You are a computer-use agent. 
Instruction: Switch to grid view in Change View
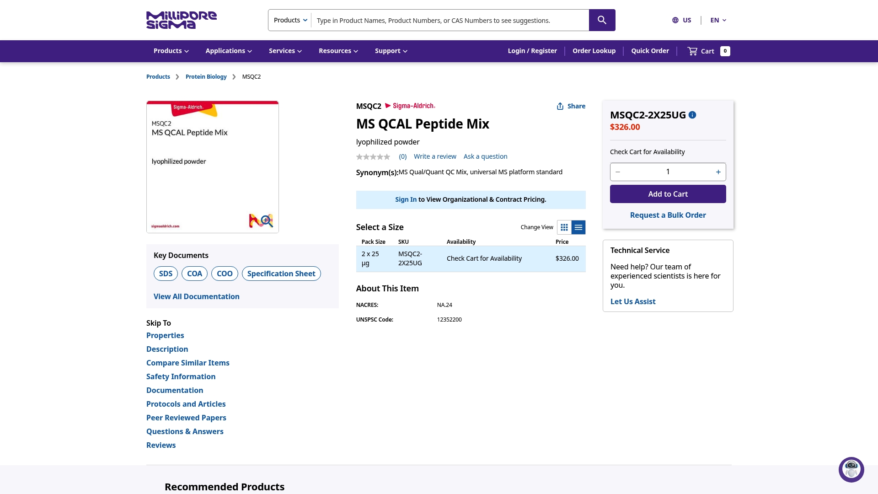[x=564, y=227]
